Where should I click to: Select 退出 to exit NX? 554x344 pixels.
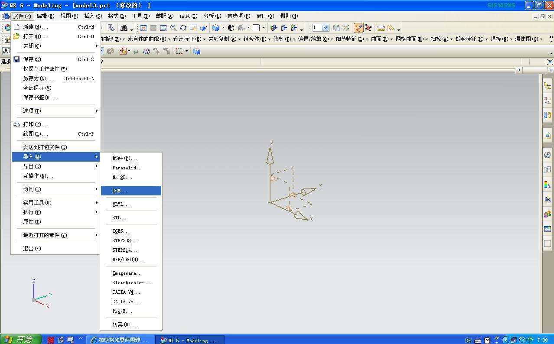(55, 249)
